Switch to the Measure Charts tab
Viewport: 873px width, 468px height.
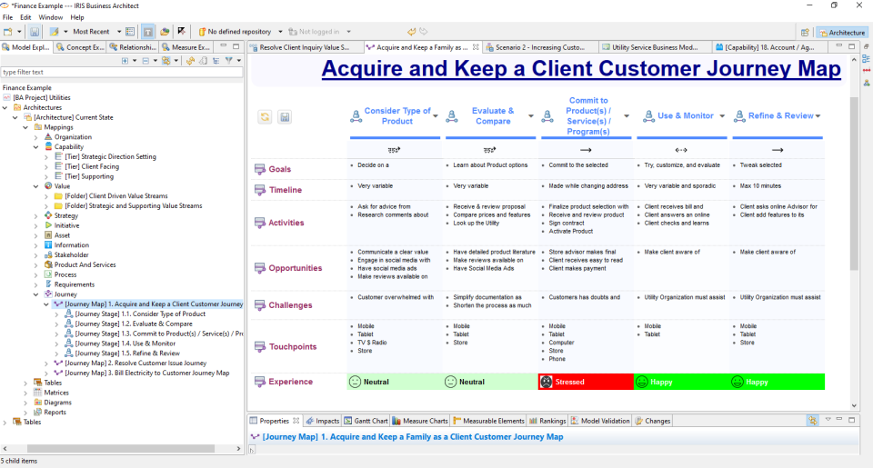coord(420,421)
